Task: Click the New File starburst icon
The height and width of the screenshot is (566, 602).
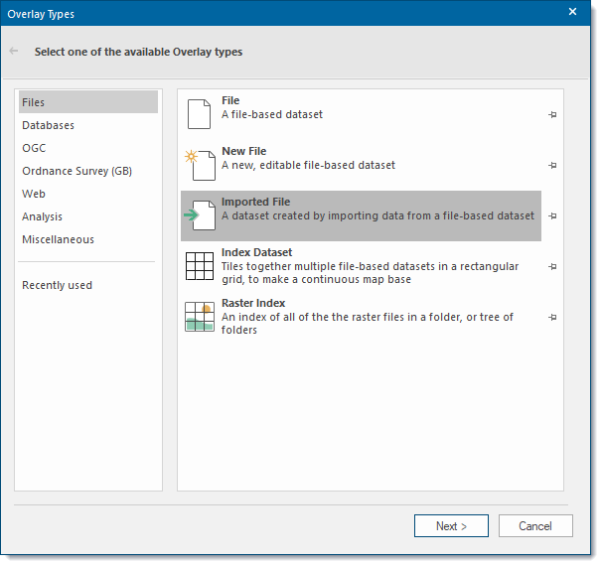Action: 199,165
